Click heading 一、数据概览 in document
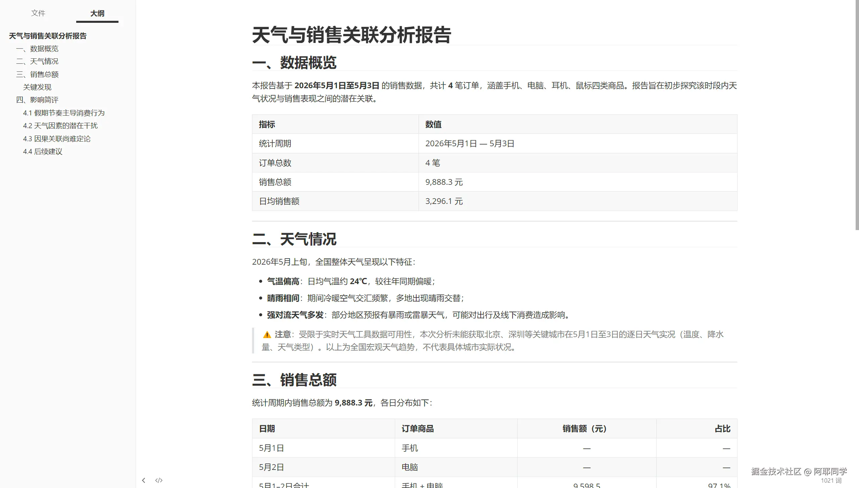This screenshot has width=859, height=488. point(294,63)
